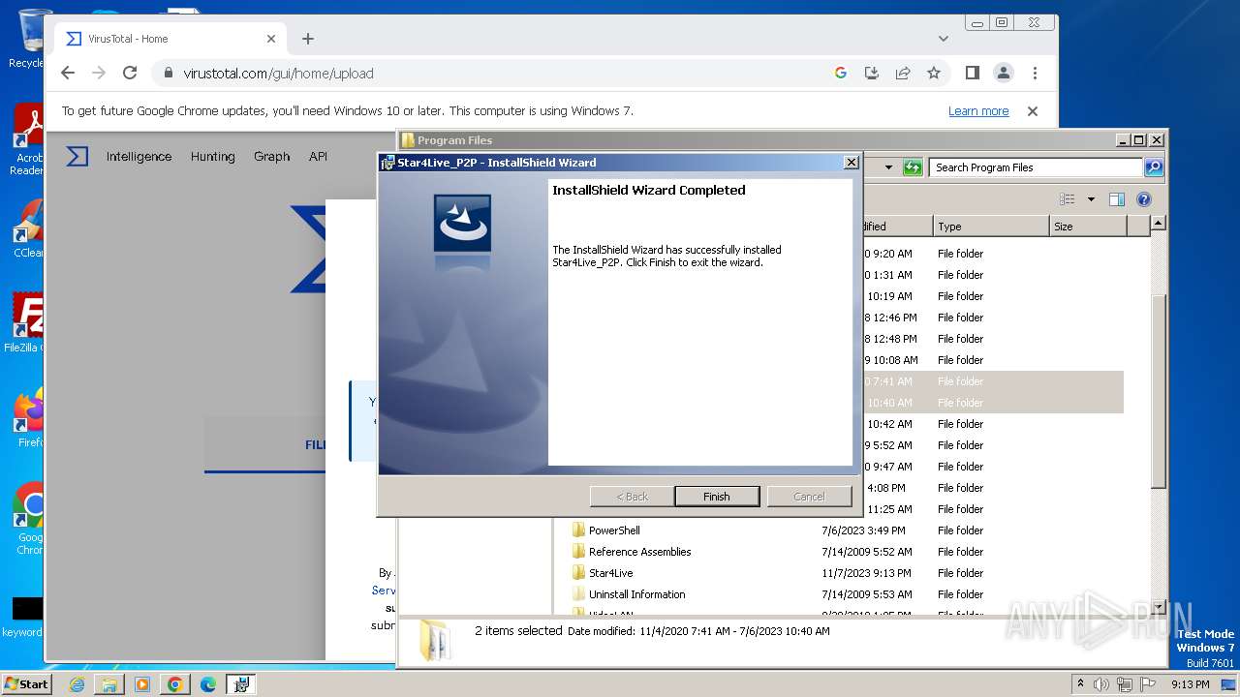Viewport: 1240px width, 697px height.
Task: Click the Action Center flag icon
Action: (1148, 684)
